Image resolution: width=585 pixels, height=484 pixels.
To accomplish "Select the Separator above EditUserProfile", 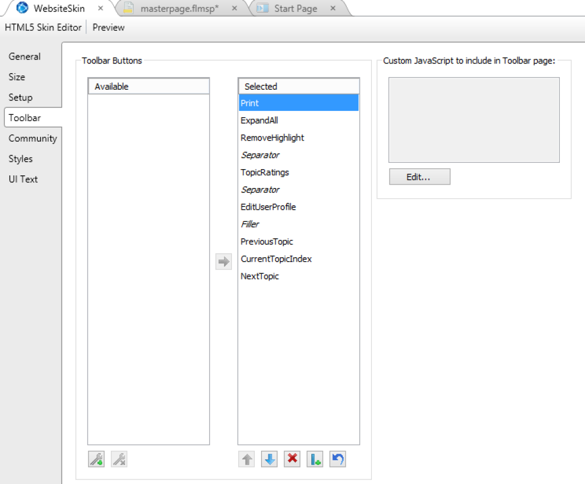I will coord(298,190).
